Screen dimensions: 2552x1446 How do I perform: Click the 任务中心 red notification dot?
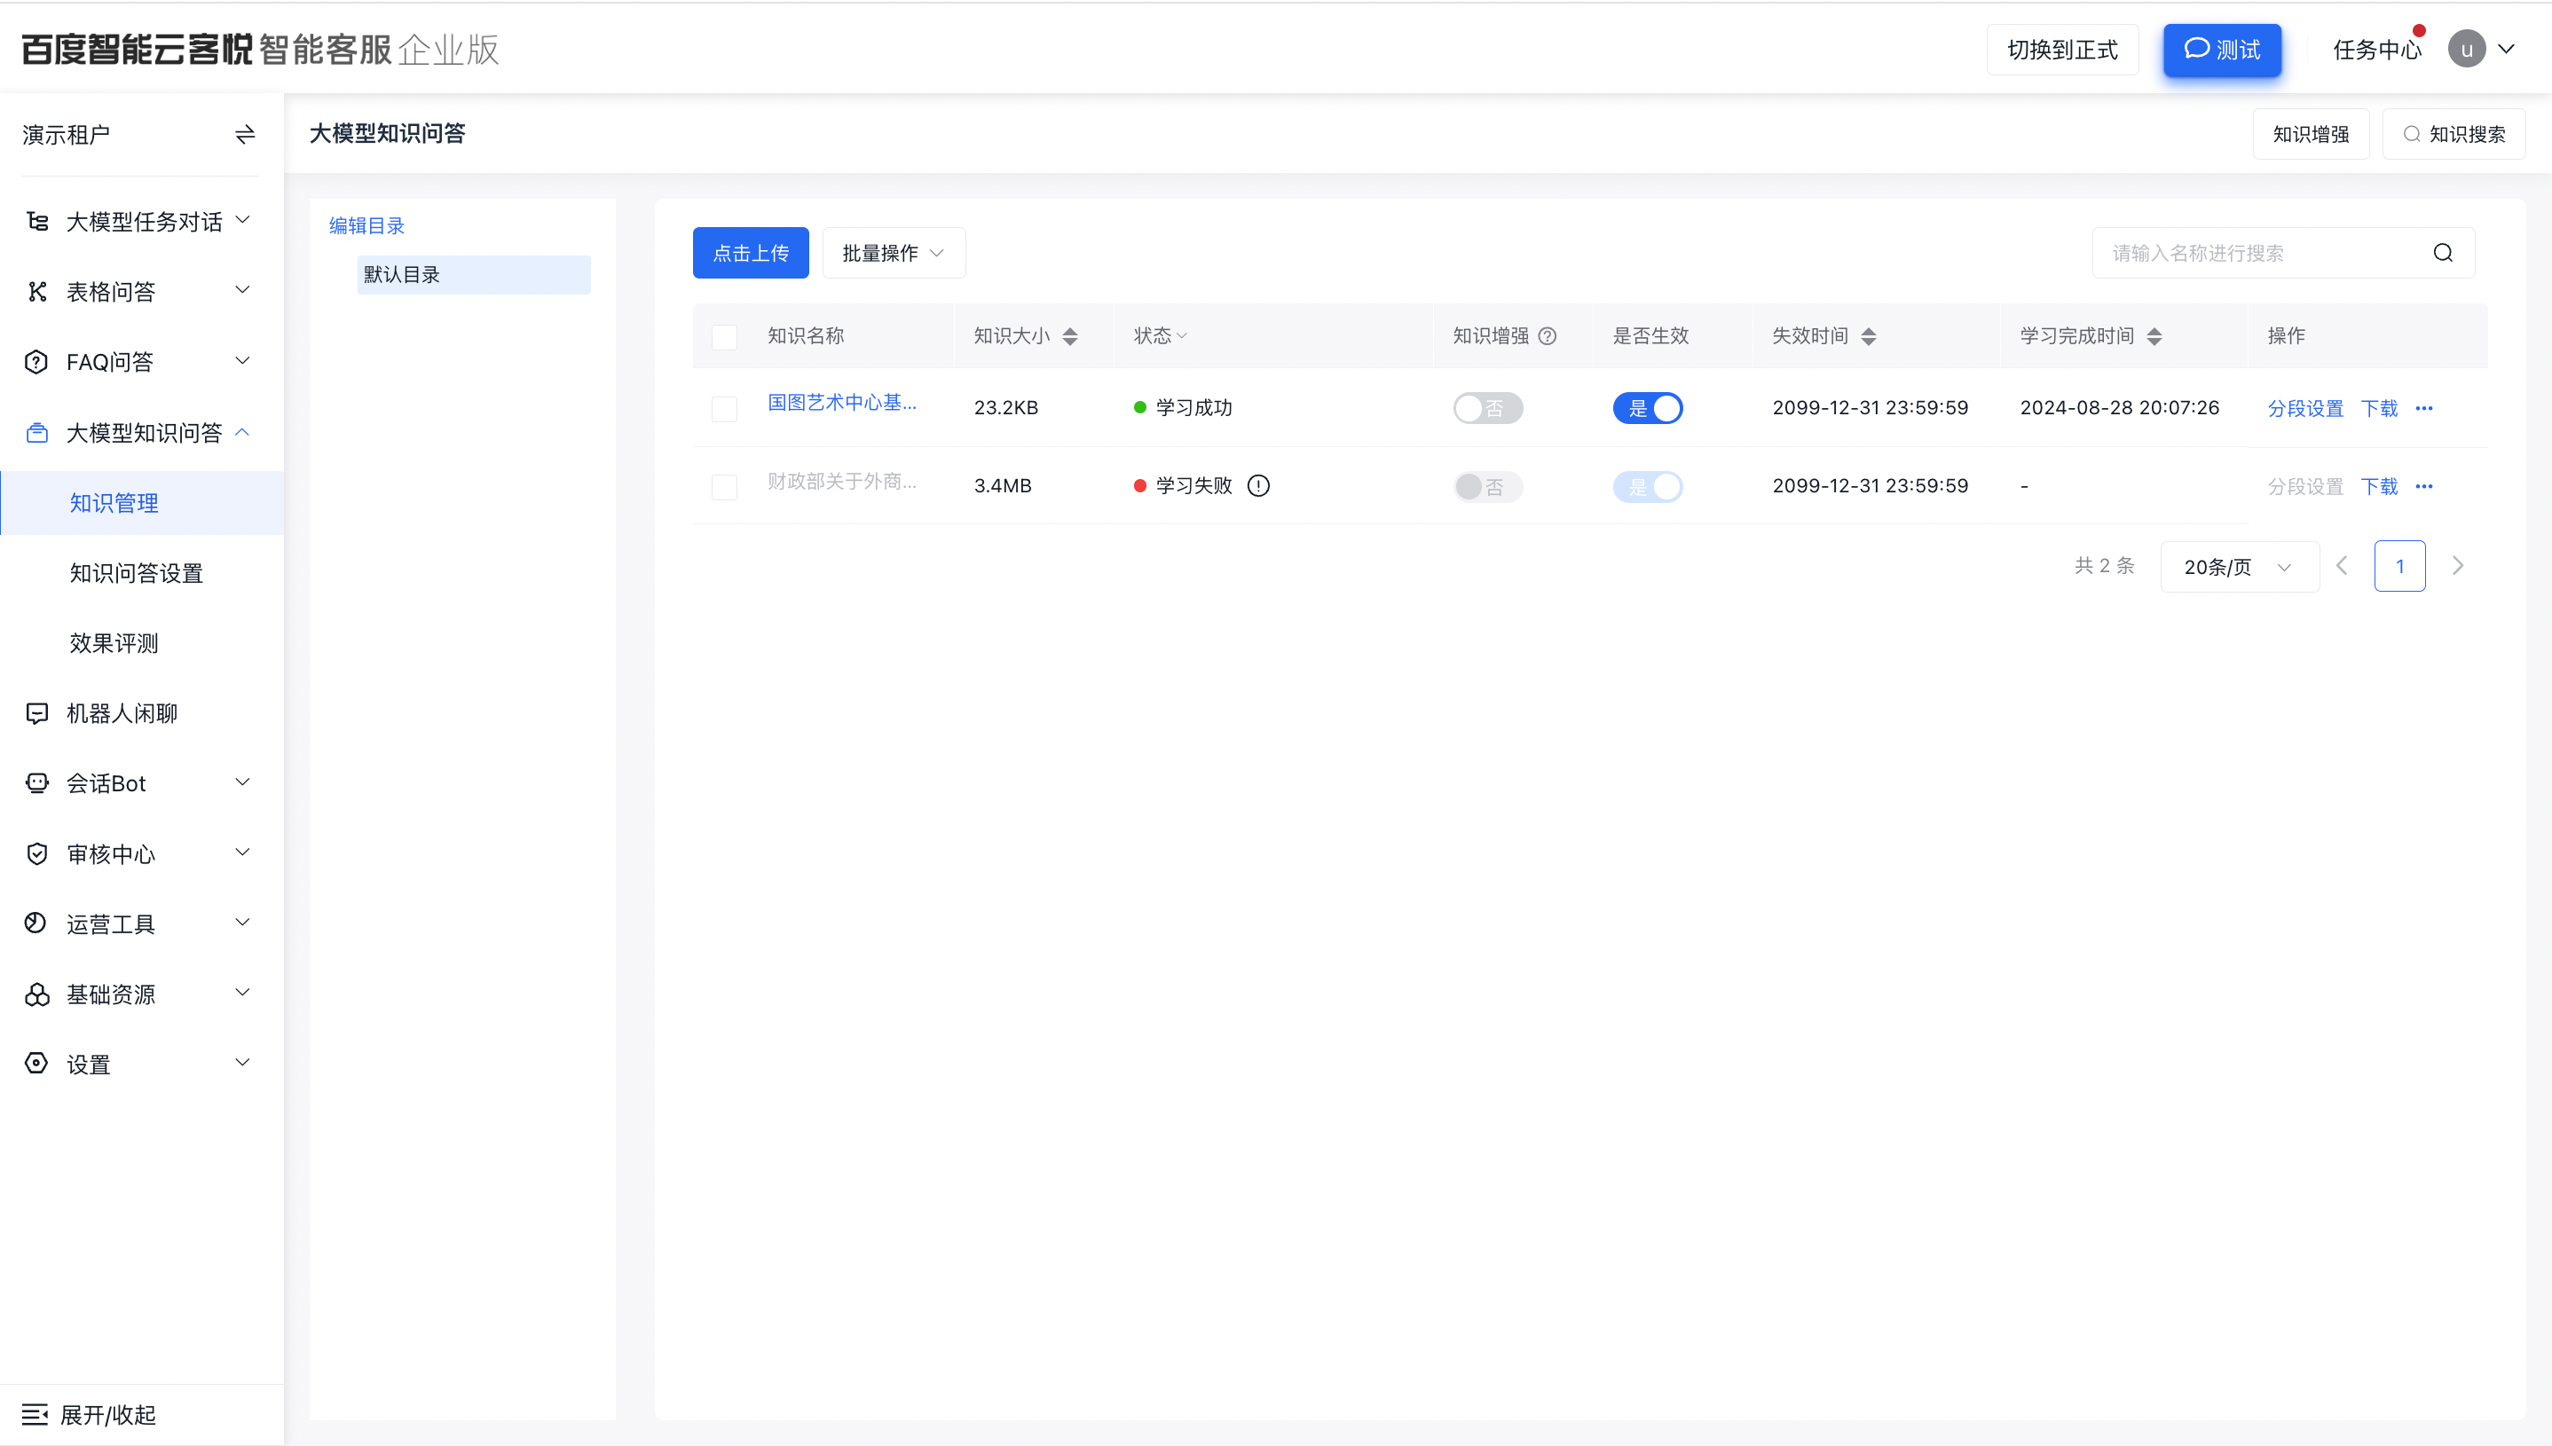[x=2419, y=31]
